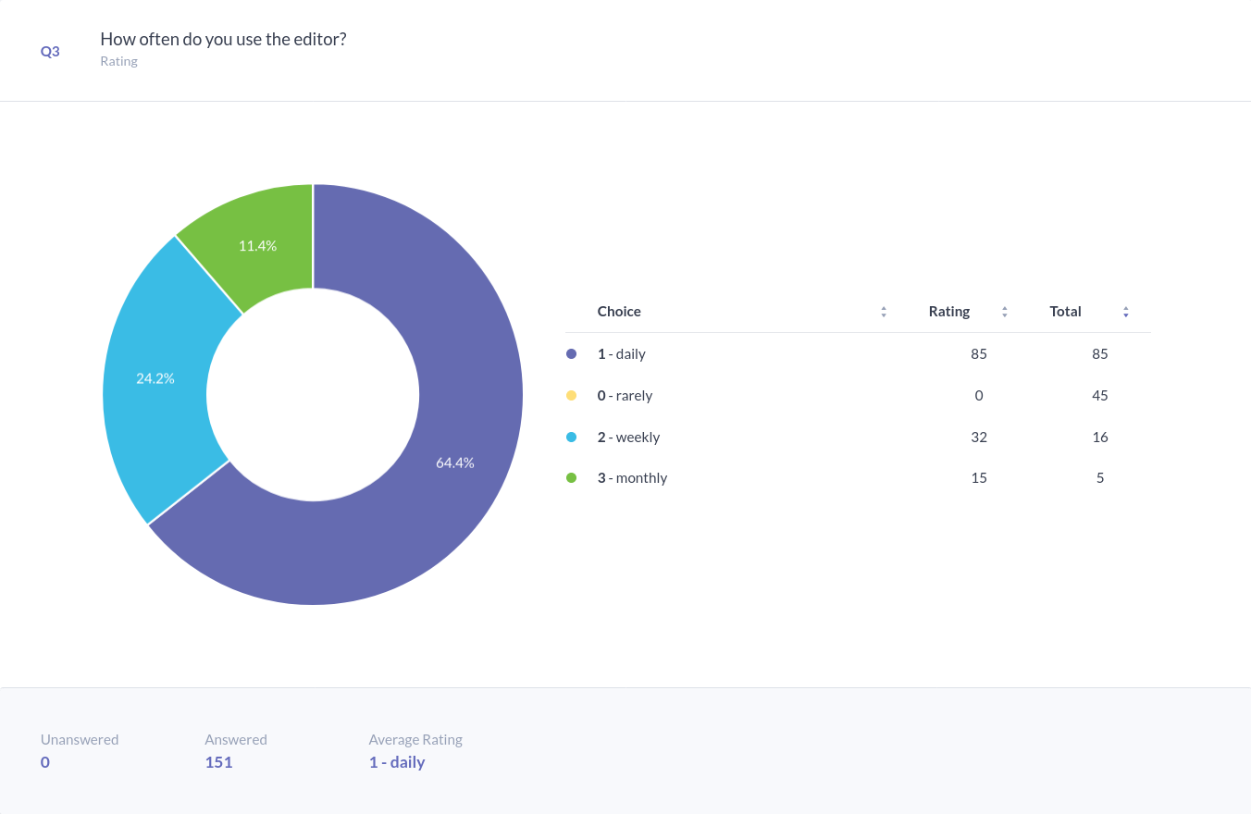Click the green monthly legend dot

tap(571, 478)
